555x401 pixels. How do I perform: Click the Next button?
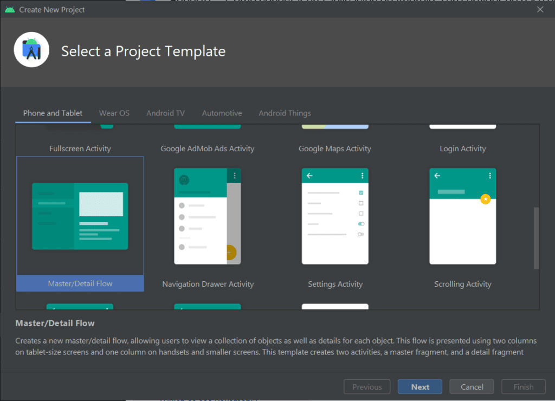(x=420, y=386)
